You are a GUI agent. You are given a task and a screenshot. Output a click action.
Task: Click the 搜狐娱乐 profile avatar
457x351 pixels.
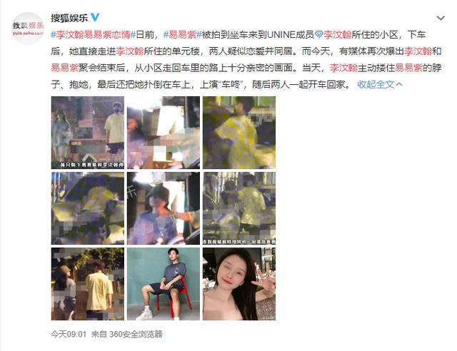click(28, 29)
